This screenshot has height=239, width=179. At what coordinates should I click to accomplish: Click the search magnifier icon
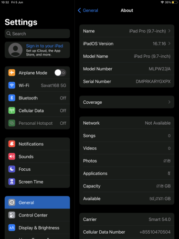[x=9, y=33]
